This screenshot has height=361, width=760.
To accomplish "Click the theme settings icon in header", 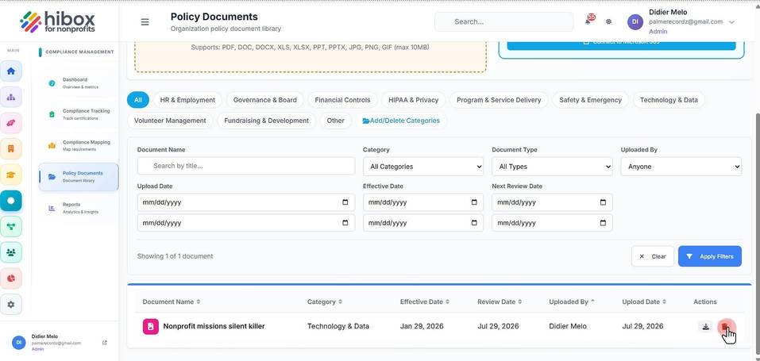I will point(609,21).
